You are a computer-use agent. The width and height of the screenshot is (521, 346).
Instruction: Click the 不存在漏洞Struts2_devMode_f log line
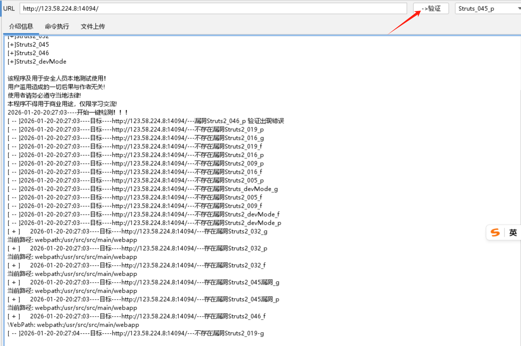click(x=144, y=214)
